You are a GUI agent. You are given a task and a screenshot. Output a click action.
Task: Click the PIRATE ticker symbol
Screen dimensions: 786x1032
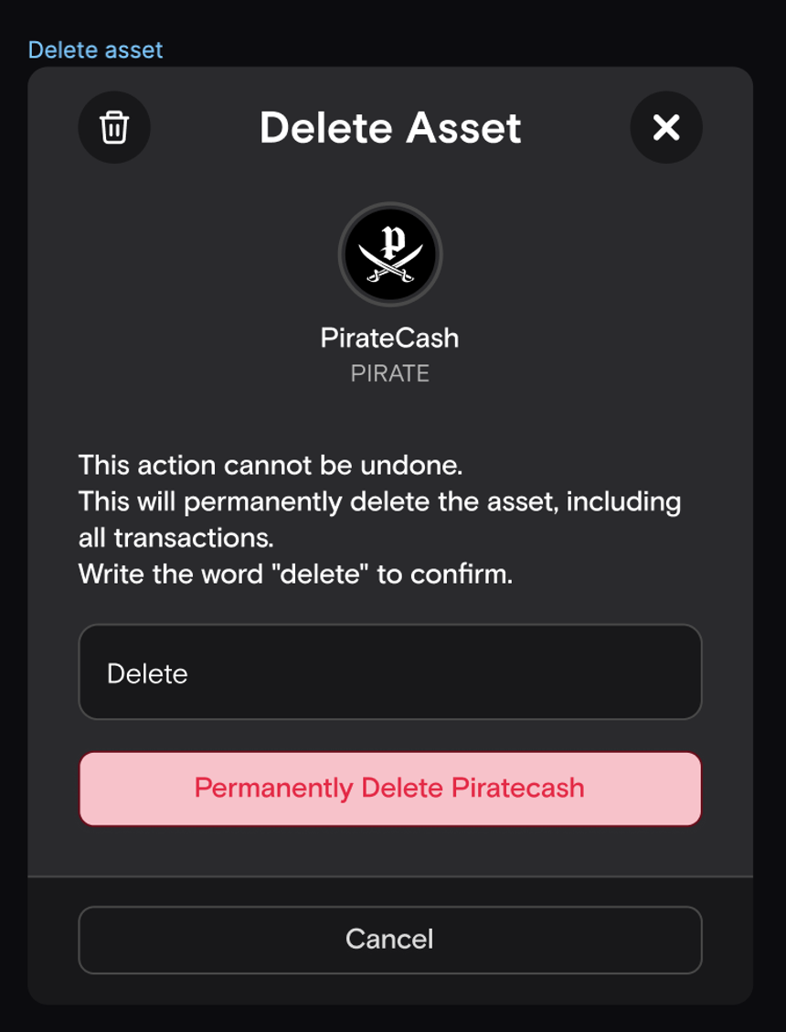390,373
